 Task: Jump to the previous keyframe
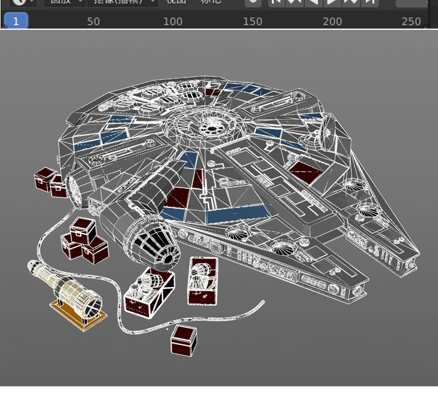(296, 2)
